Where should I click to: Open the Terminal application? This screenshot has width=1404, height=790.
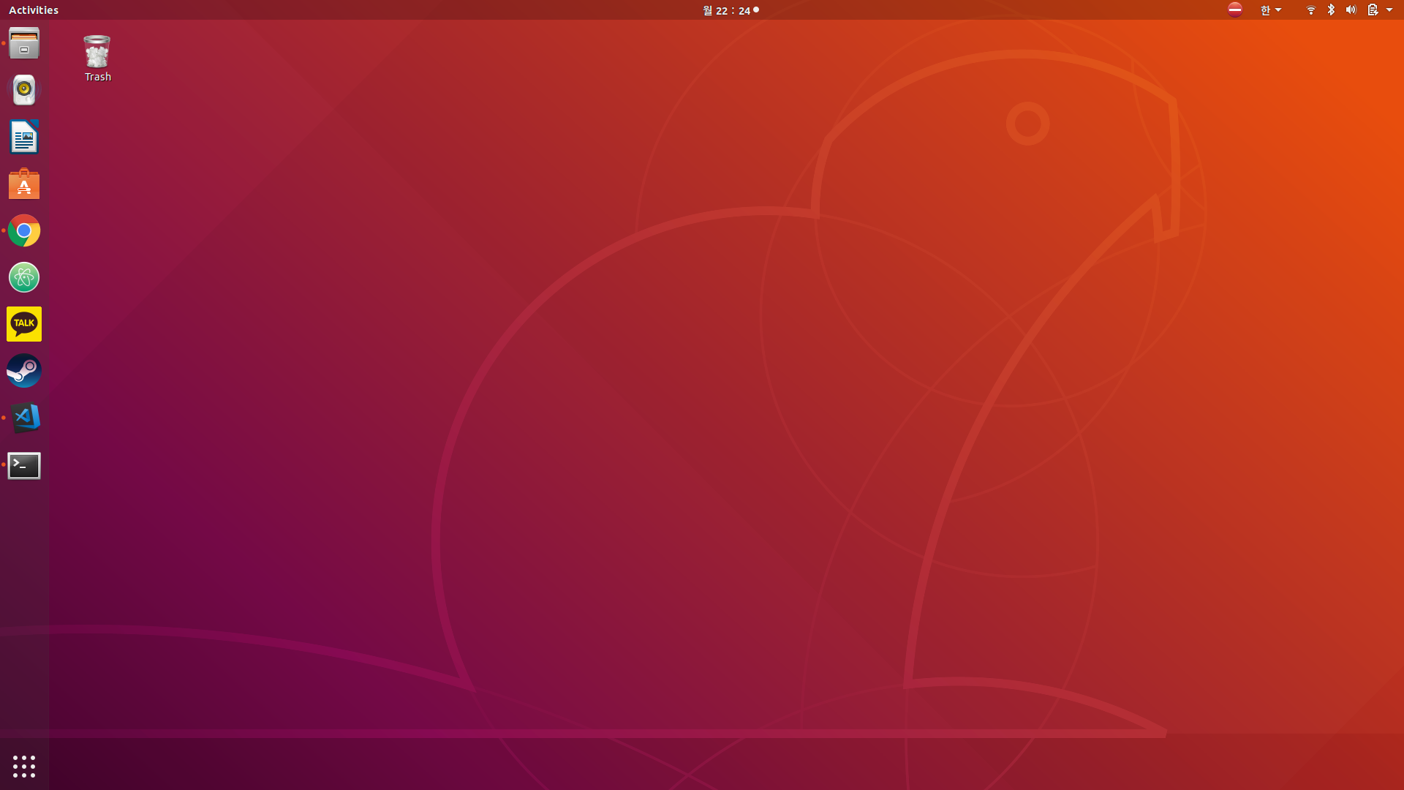(24, 465)
